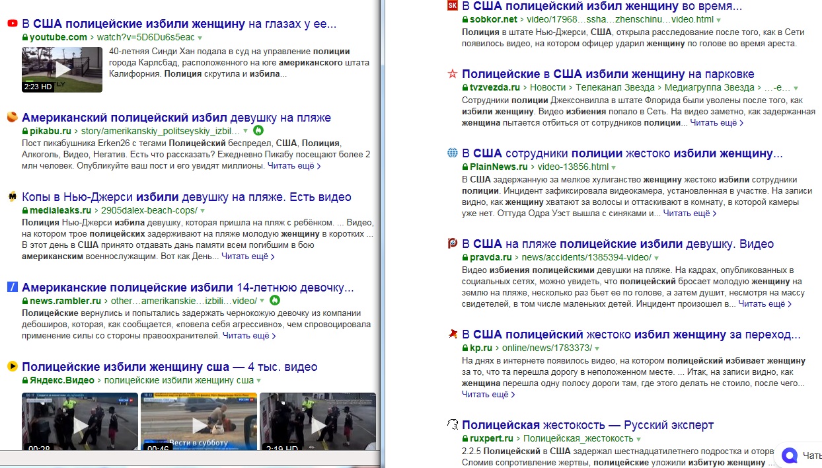Expand dropdown arrow after Яндекс.Видео path

258,381
